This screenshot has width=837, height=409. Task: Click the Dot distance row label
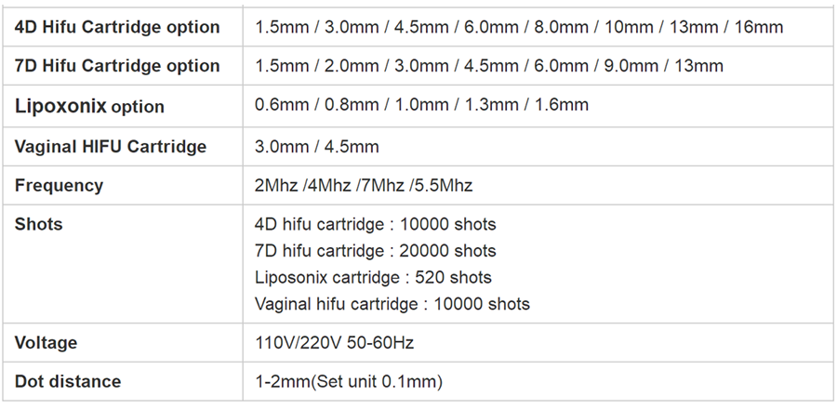[68, 381]
